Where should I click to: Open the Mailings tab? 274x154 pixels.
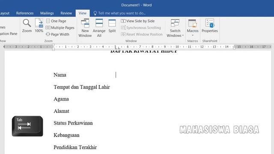47,13
